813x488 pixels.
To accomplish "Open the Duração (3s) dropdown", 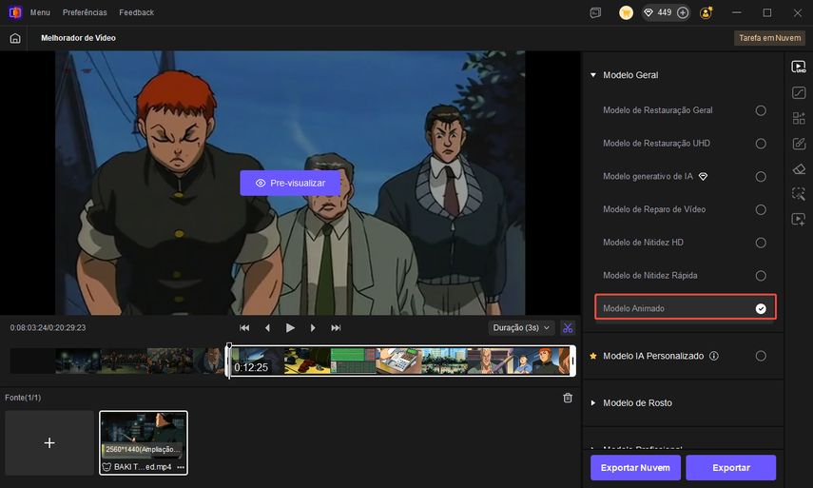I will click(521, 328).
